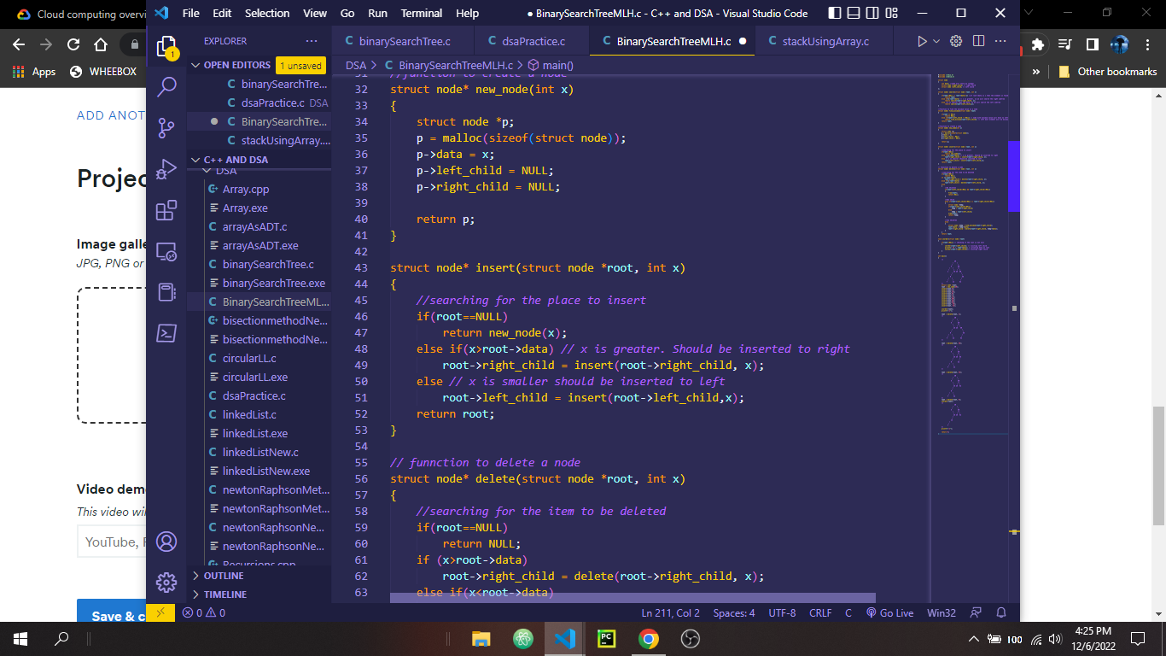The image size is (1166, 656).
Task: Open the Extensions view
Action: (166, 209)
